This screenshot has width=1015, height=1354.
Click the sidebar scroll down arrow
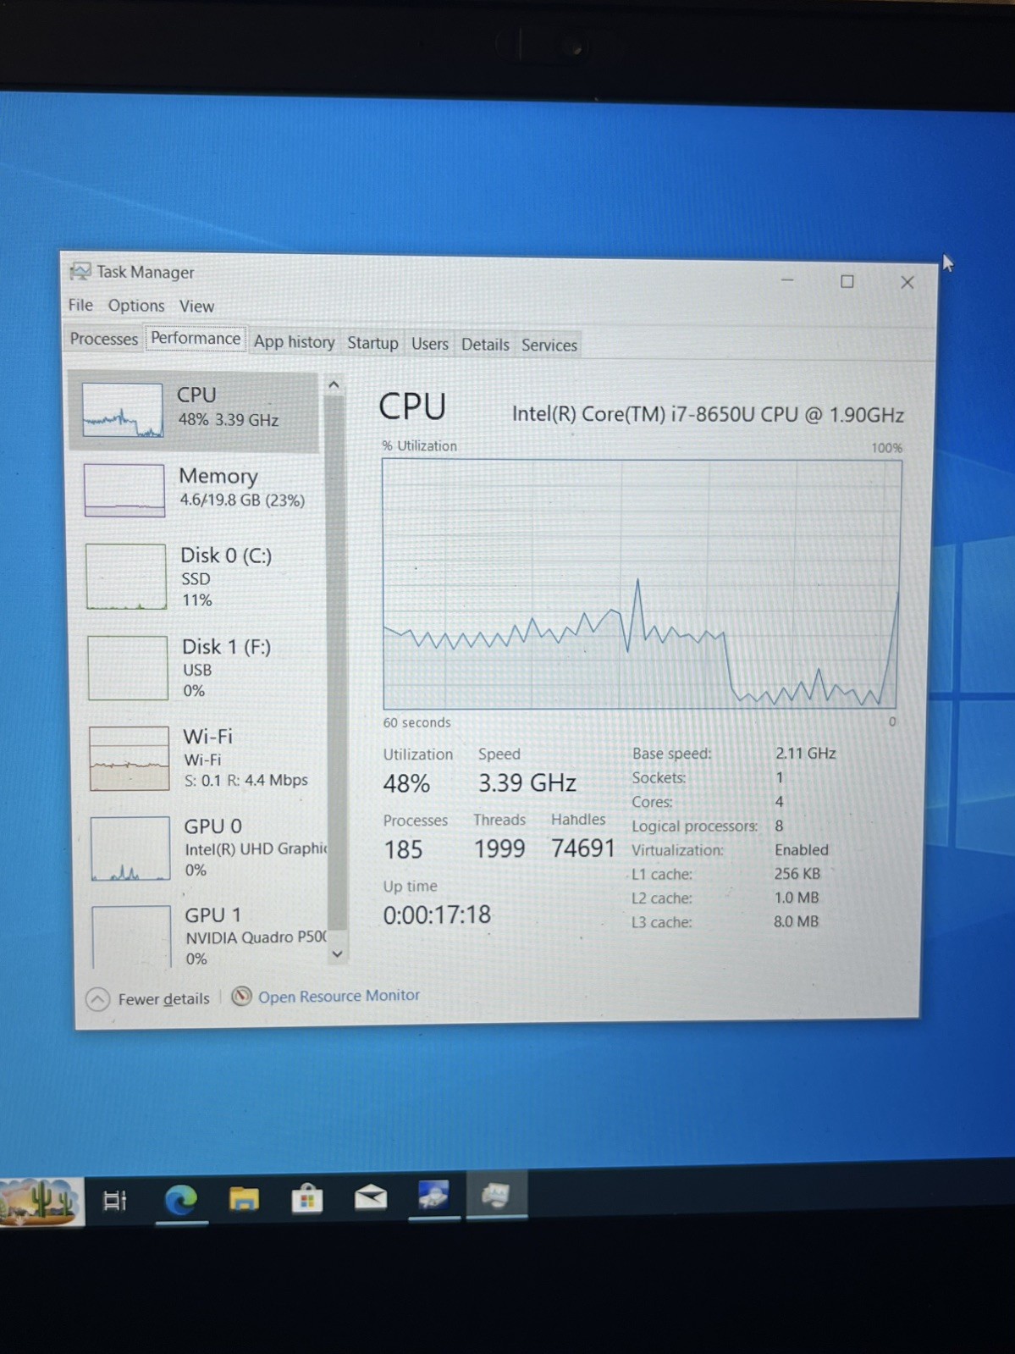(337, 953)
